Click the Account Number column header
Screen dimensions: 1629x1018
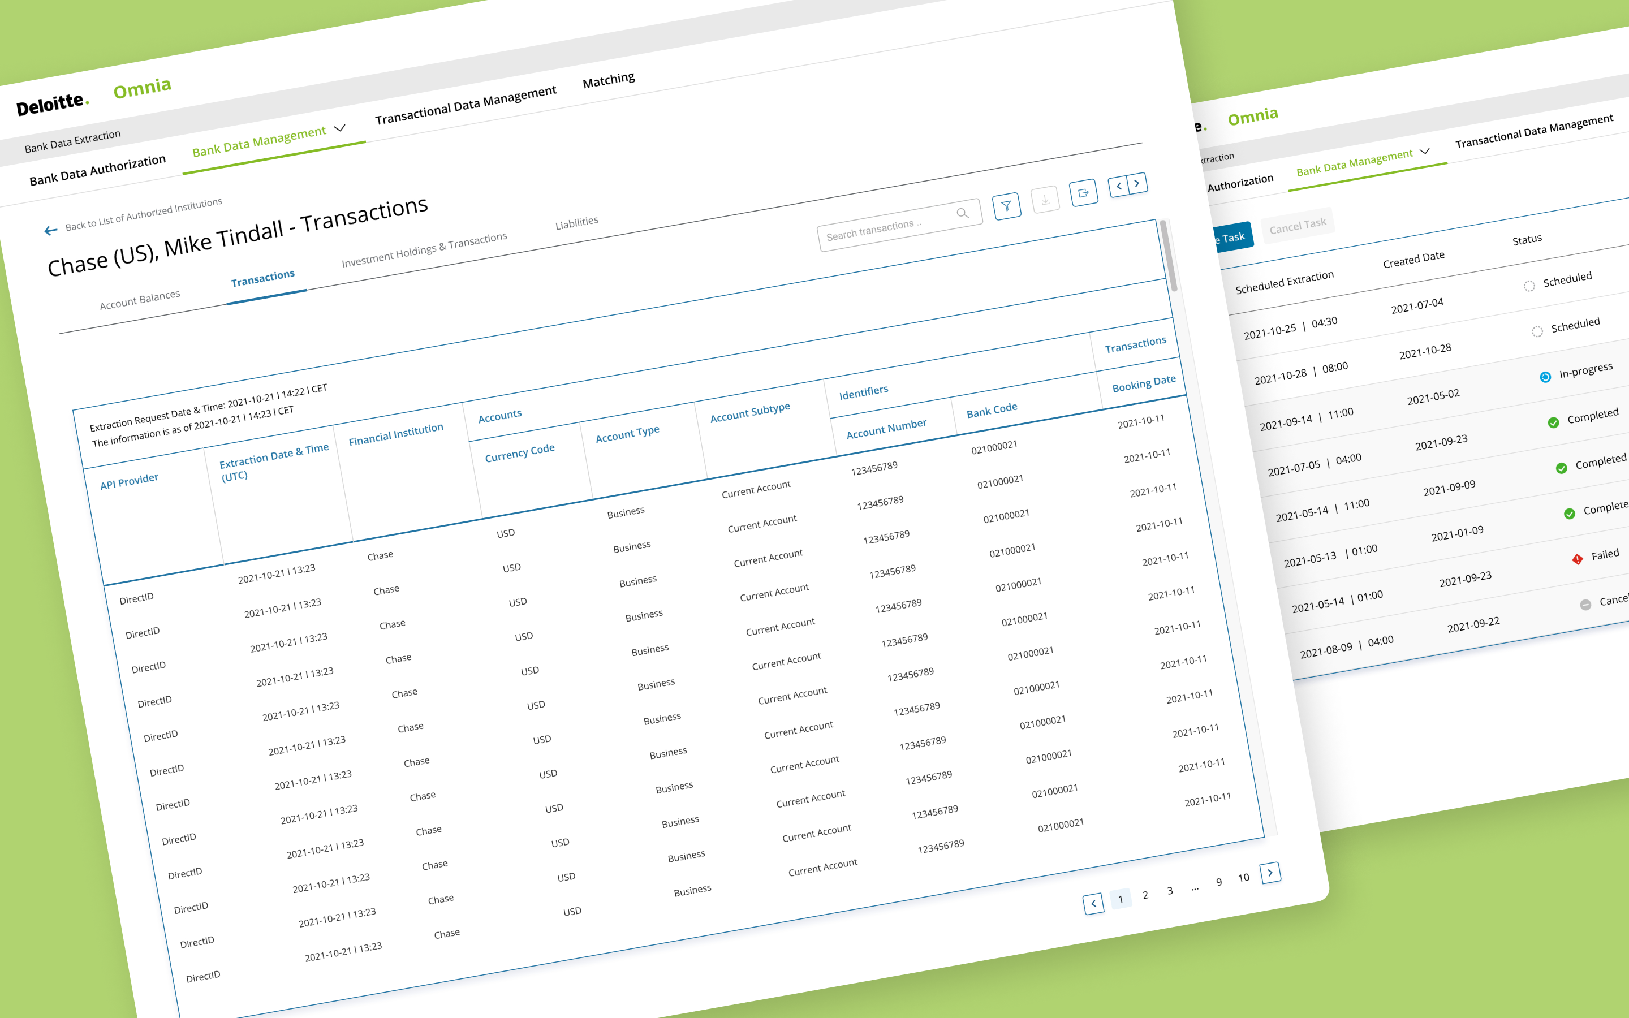(x=886, y=429)
